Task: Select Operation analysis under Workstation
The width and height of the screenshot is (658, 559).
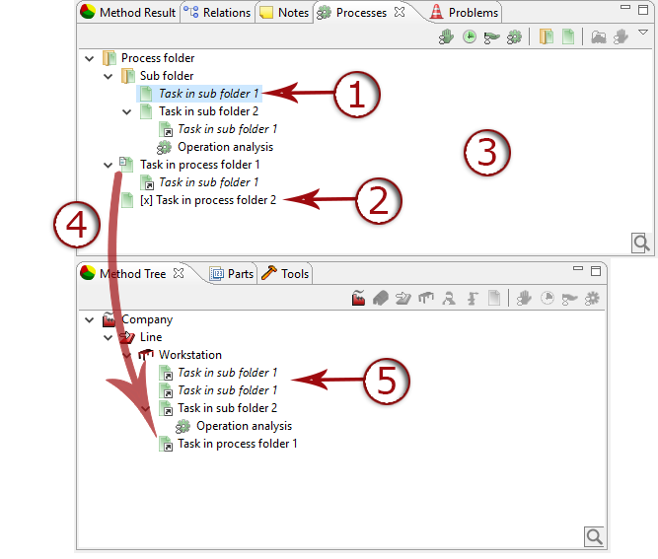Action: point(244,426)
